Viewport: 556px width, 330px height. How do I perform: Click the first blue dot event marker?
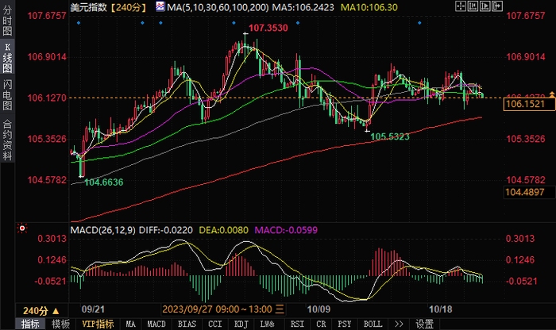click(x=79, y=23)
